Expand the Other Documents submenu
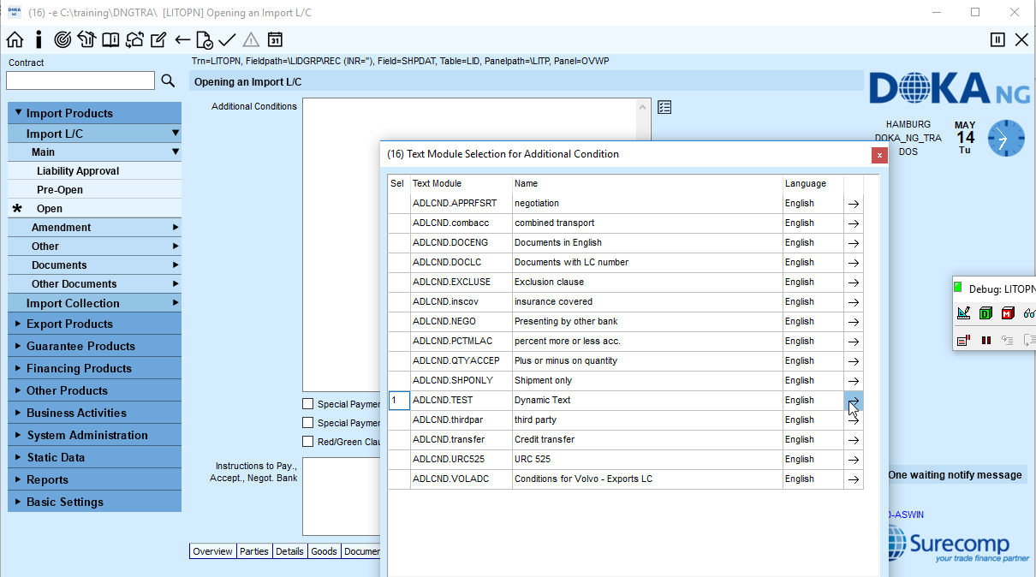Viewport: 1036px width, 577px height. click(x=94, y=284)
